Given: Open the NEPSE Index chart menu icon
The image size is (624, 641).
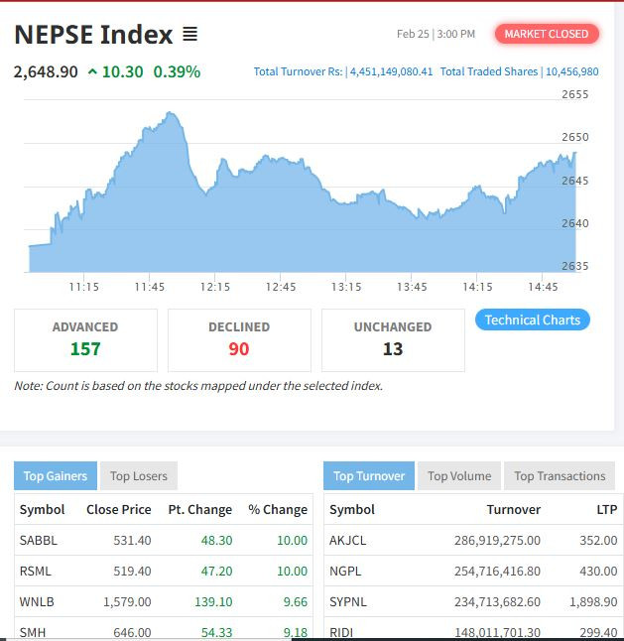Looking at the screenshot, I should [x=190, y=35].
